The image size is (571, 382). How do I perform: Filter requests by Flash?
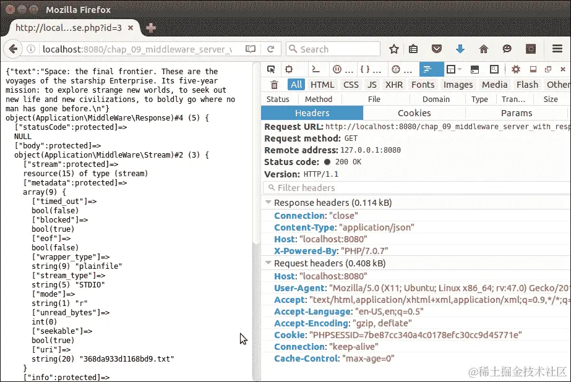527,85
